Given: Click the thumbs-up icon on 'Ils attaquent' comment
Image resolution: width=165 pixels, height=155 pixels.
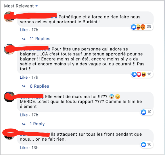Looking at the screenshot, I should click(143, 144).
